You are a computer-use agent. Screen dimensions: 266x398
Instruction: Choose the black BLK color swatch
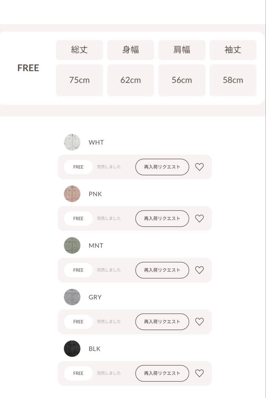[72, 349]
